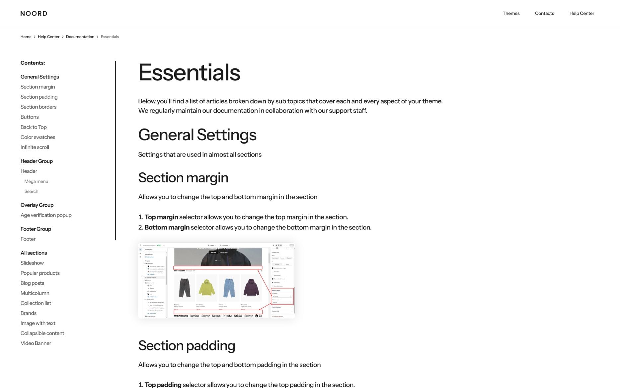Open the Themes menu item
The width and height of the screenshot is (620, 388).
pyautogui.click(x=511, y=13)
